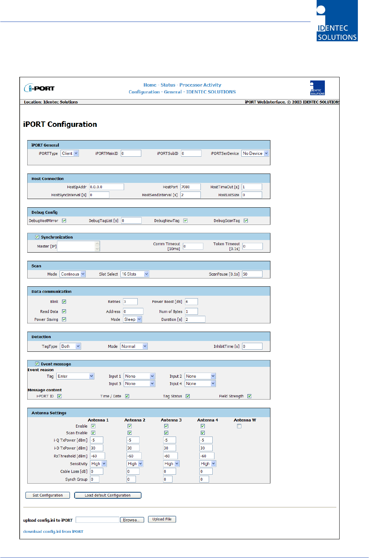Open the Configuration menu link

click(x=144, y=92)
